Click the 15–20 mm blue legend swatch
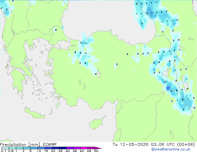The height and width of the screenshot is (152, 197). point(48,148)
